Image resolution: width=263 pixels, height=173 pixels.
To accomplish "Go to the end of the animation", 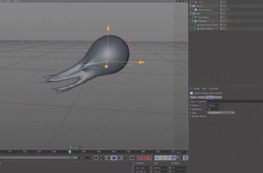I will [x=132, y=158].
